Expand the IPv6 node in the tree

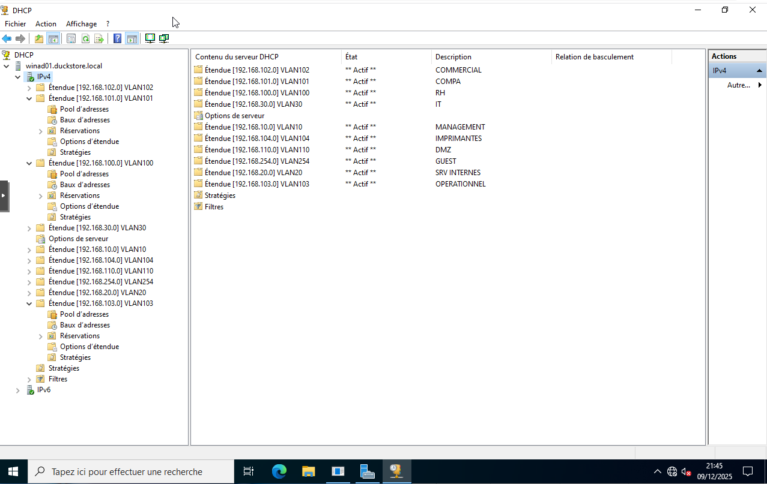click(x=17, y=390)
